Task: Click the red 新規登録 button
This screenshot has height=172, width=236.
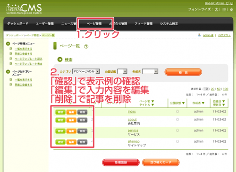Action: (121, 163)
